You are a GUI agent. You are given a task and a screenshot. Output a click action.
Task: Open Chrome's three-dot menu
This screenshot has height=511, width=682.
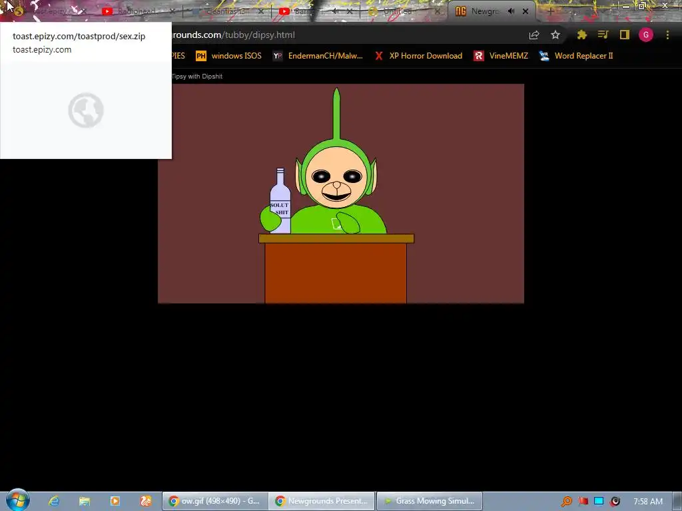coord(667,35)
